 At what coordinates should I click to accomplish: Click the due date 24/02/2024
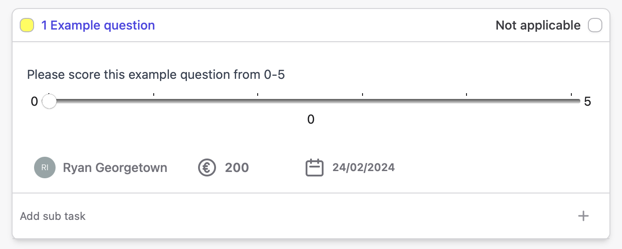[x=363, y=167]
